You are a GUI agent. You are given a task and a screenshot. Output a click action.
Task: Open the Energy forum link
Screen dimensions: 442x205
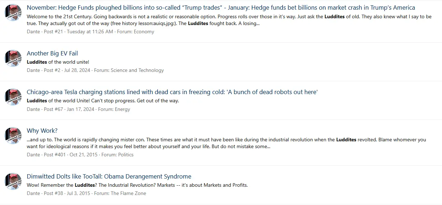click(x=122, y=109)
